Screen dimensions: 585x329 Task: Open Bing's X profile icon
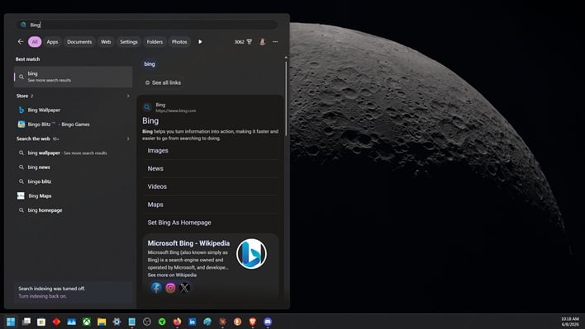click(x=185, y=288)
